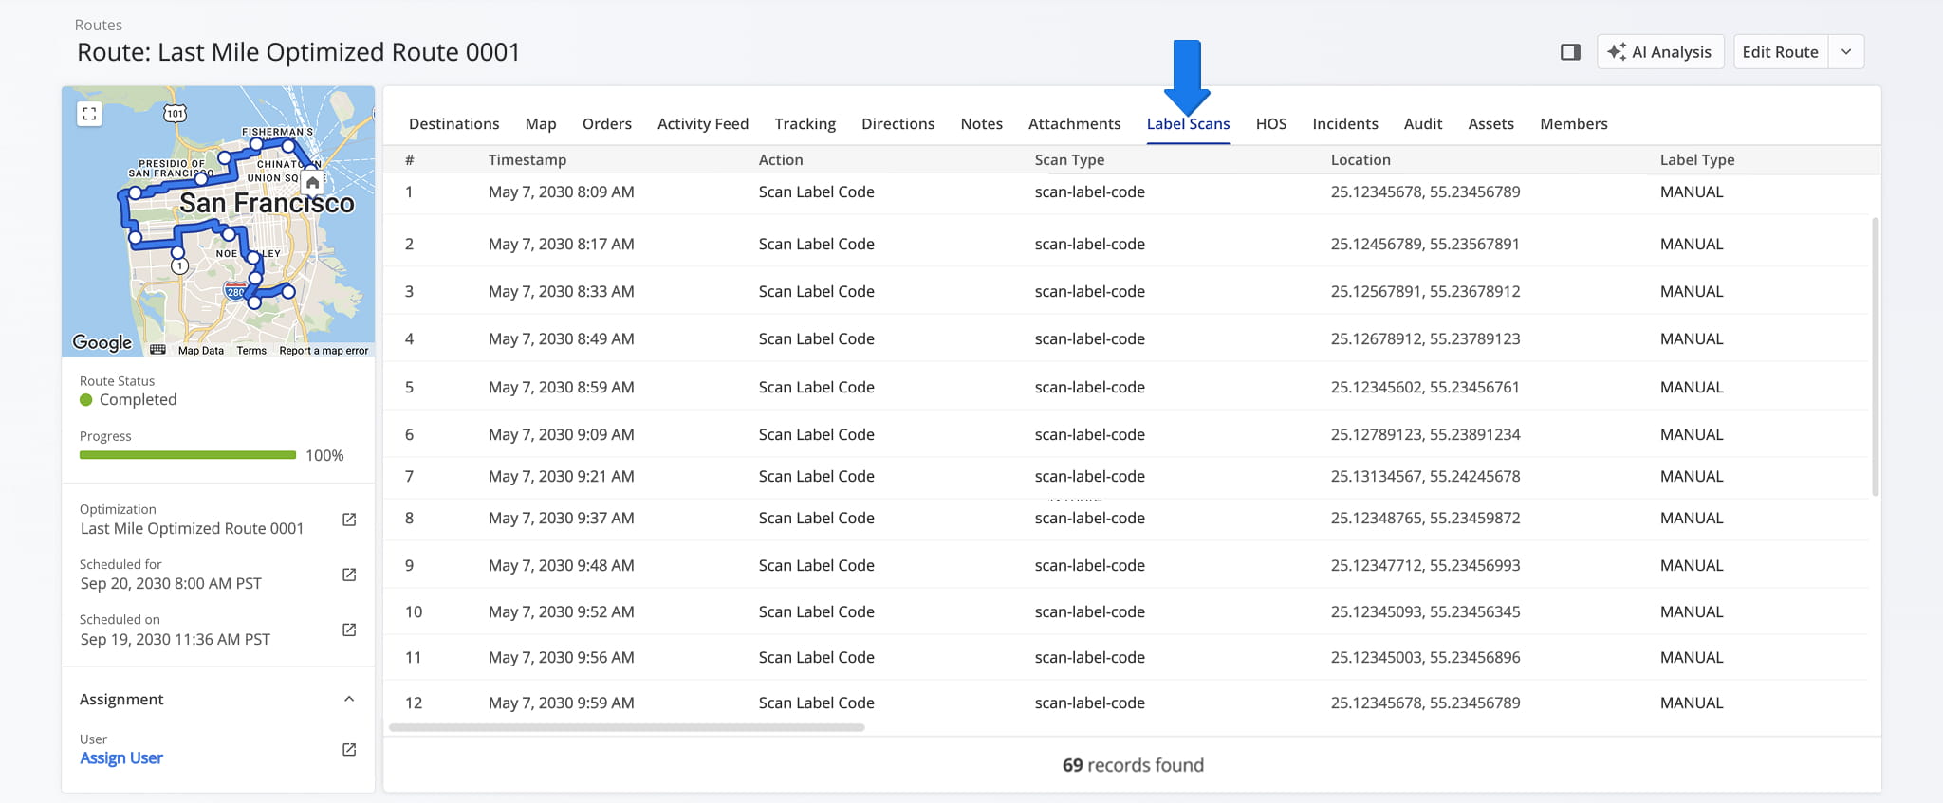1943x803 pixels.
Task: Click the table vertical scrollbar
Action: coord(1876,356)
